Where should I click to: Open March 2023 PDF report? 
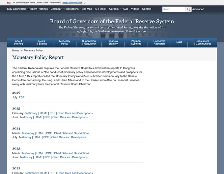point(49,153)
